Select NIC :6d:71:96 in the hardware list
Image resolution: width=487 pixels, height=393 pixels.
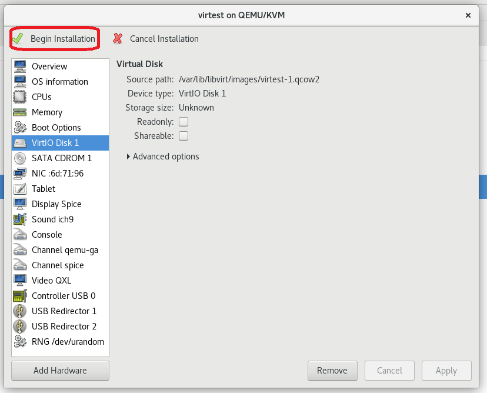(60, 174)
